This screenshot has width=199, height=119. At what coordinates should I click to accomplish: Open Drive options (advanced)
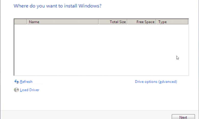click(x=156, y=82)
